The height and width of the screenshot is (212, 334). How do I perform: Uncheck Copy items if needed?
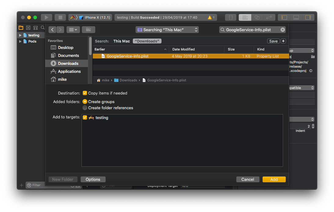coord(85,93)
